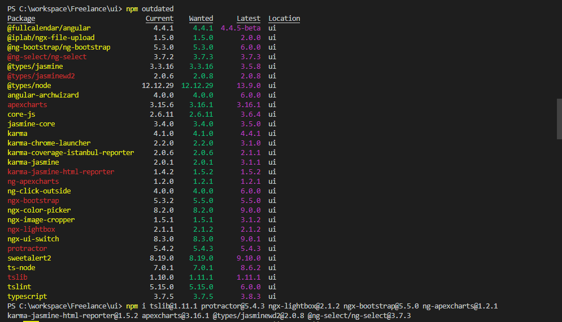The image size is (562, 322).
Task: Click the 'sweetalert2' package name
Action: pos(29,258)
